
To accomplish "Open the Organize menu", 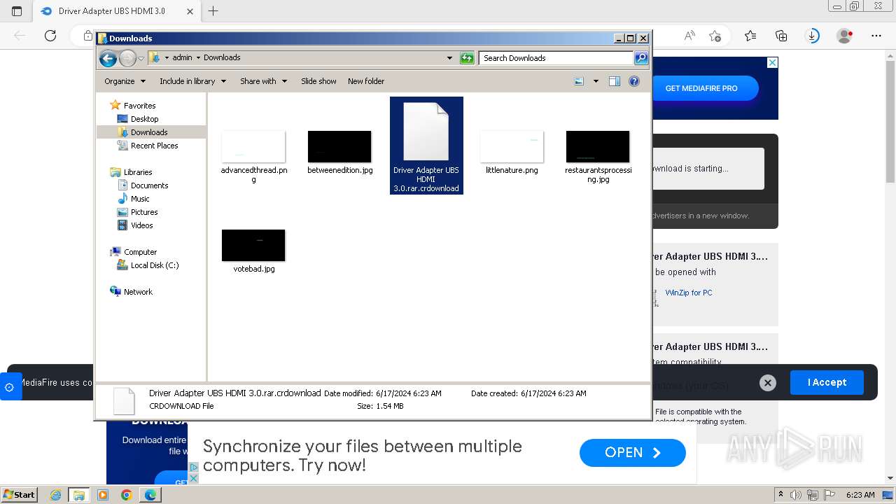I will click(125, 81).
